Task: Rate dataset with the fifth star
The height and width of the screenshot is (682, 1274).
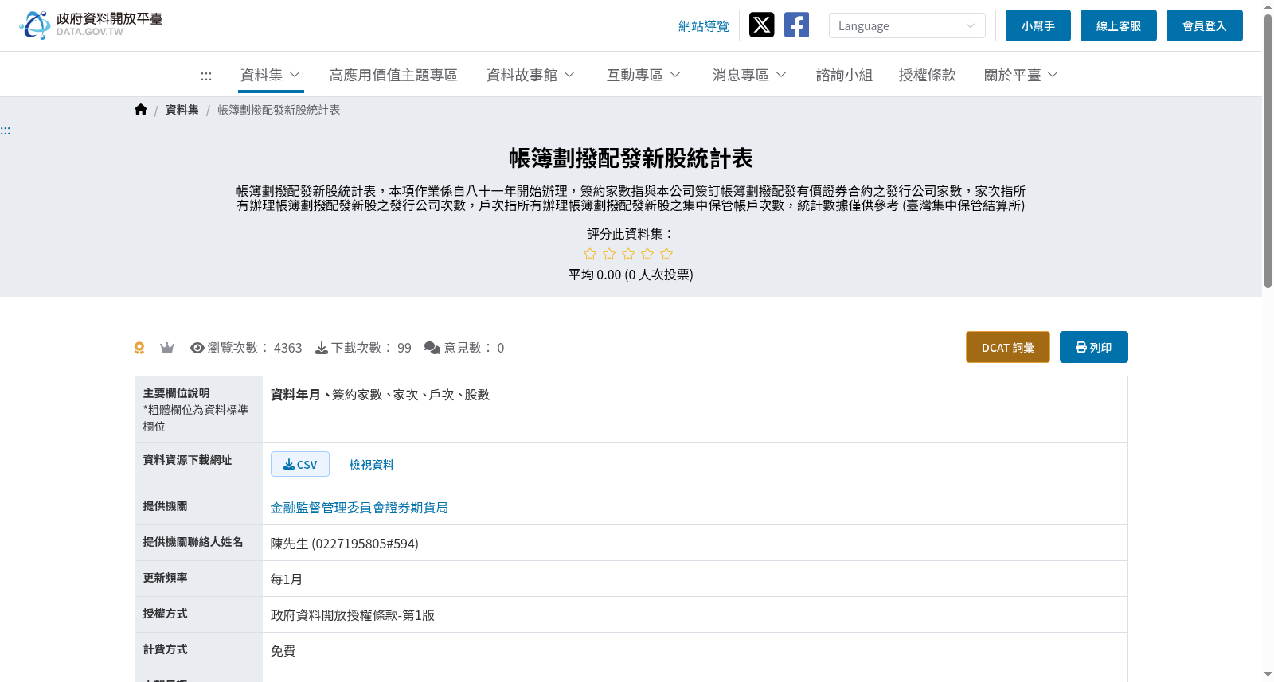Action: tap(666, 254)
